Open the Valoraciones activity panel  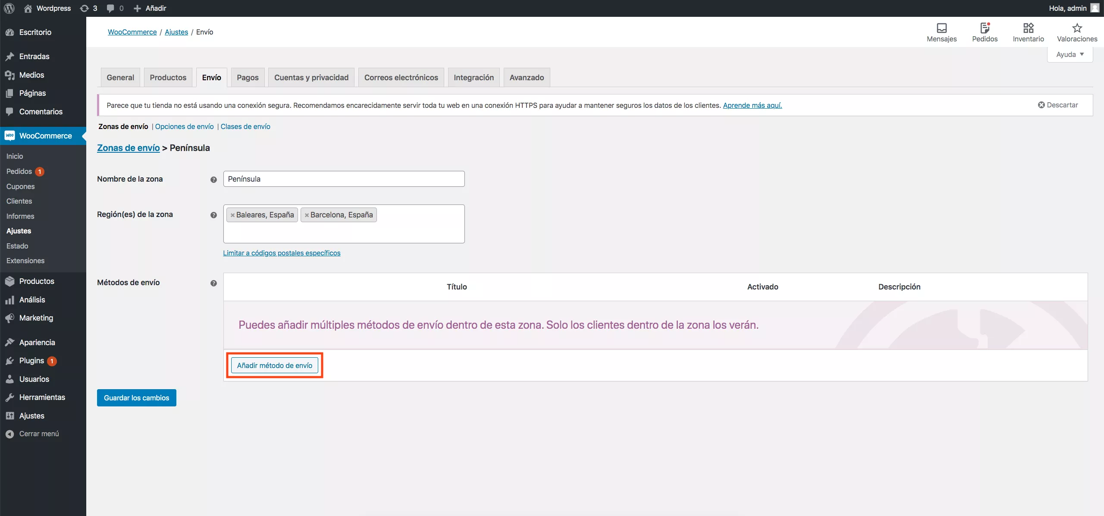point(1077,32)
